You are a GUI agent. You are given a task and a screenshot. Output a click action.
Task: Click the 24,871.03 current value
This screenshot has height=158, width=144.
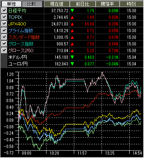(x=60, y=24)
